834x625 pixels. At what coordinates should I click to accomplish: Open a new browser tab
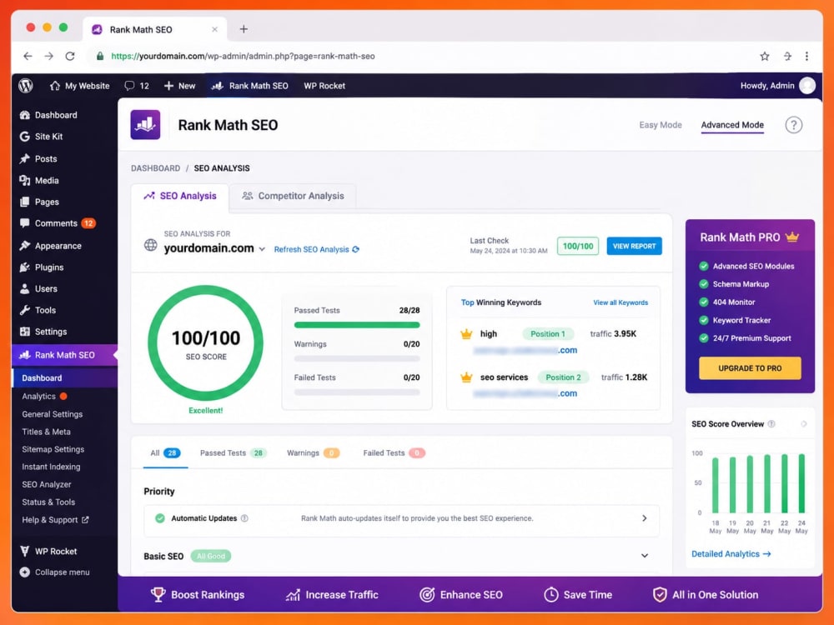click(243, 29)
